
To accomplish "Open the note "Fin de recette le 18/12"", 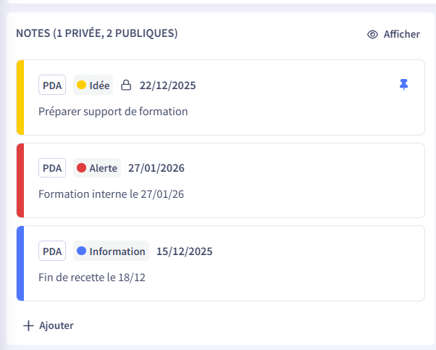I will [92, 278].
